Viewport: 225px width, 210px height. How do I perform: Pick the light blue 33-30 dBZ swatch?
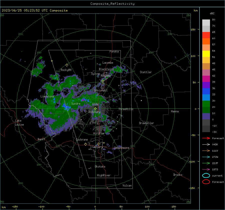click(206, 97)
